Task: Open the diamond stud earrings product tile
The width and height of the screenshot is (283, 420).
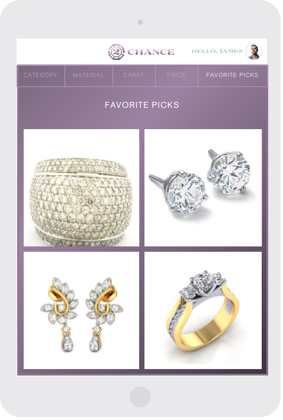Action: (x=203, y=188)
